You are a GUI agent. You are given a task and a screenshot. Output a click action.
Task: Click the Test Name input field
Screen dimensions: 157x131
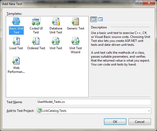click(94, 102)
